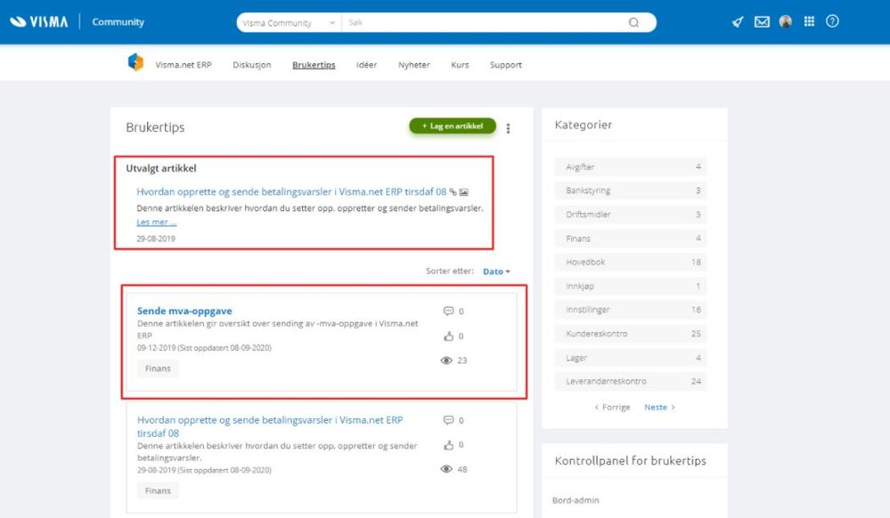Click the Visma logo in header

38,22
